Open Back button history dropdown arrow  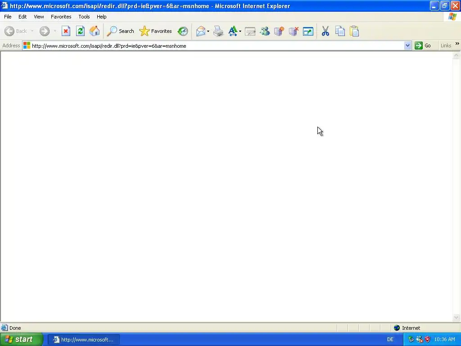(x=32, y=31)
